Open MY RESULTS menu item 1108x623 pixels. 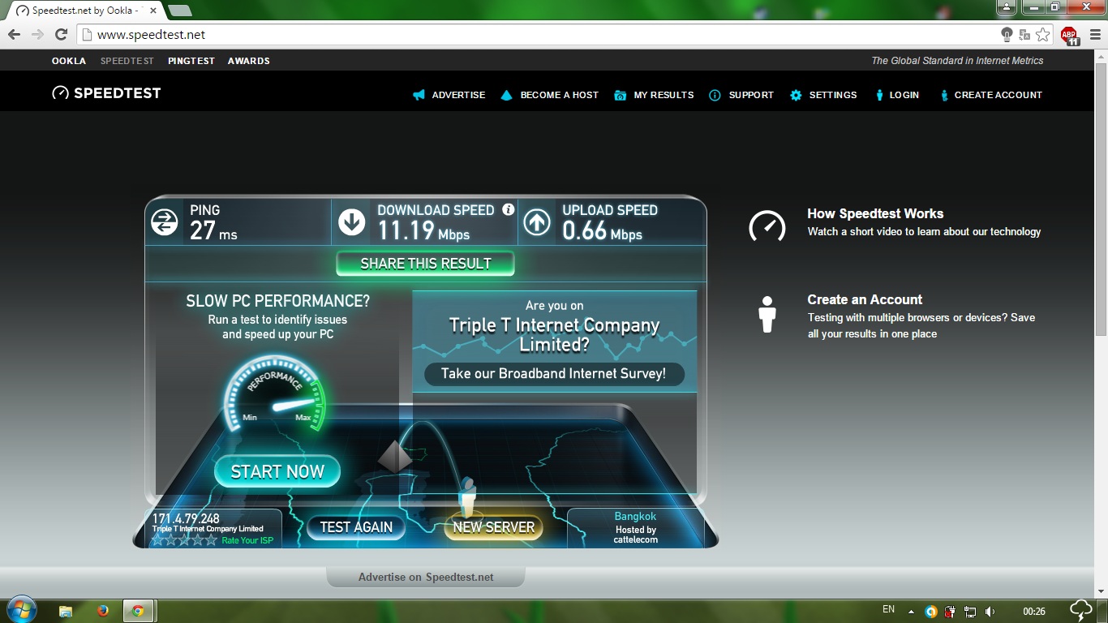[x=664, y=95]
